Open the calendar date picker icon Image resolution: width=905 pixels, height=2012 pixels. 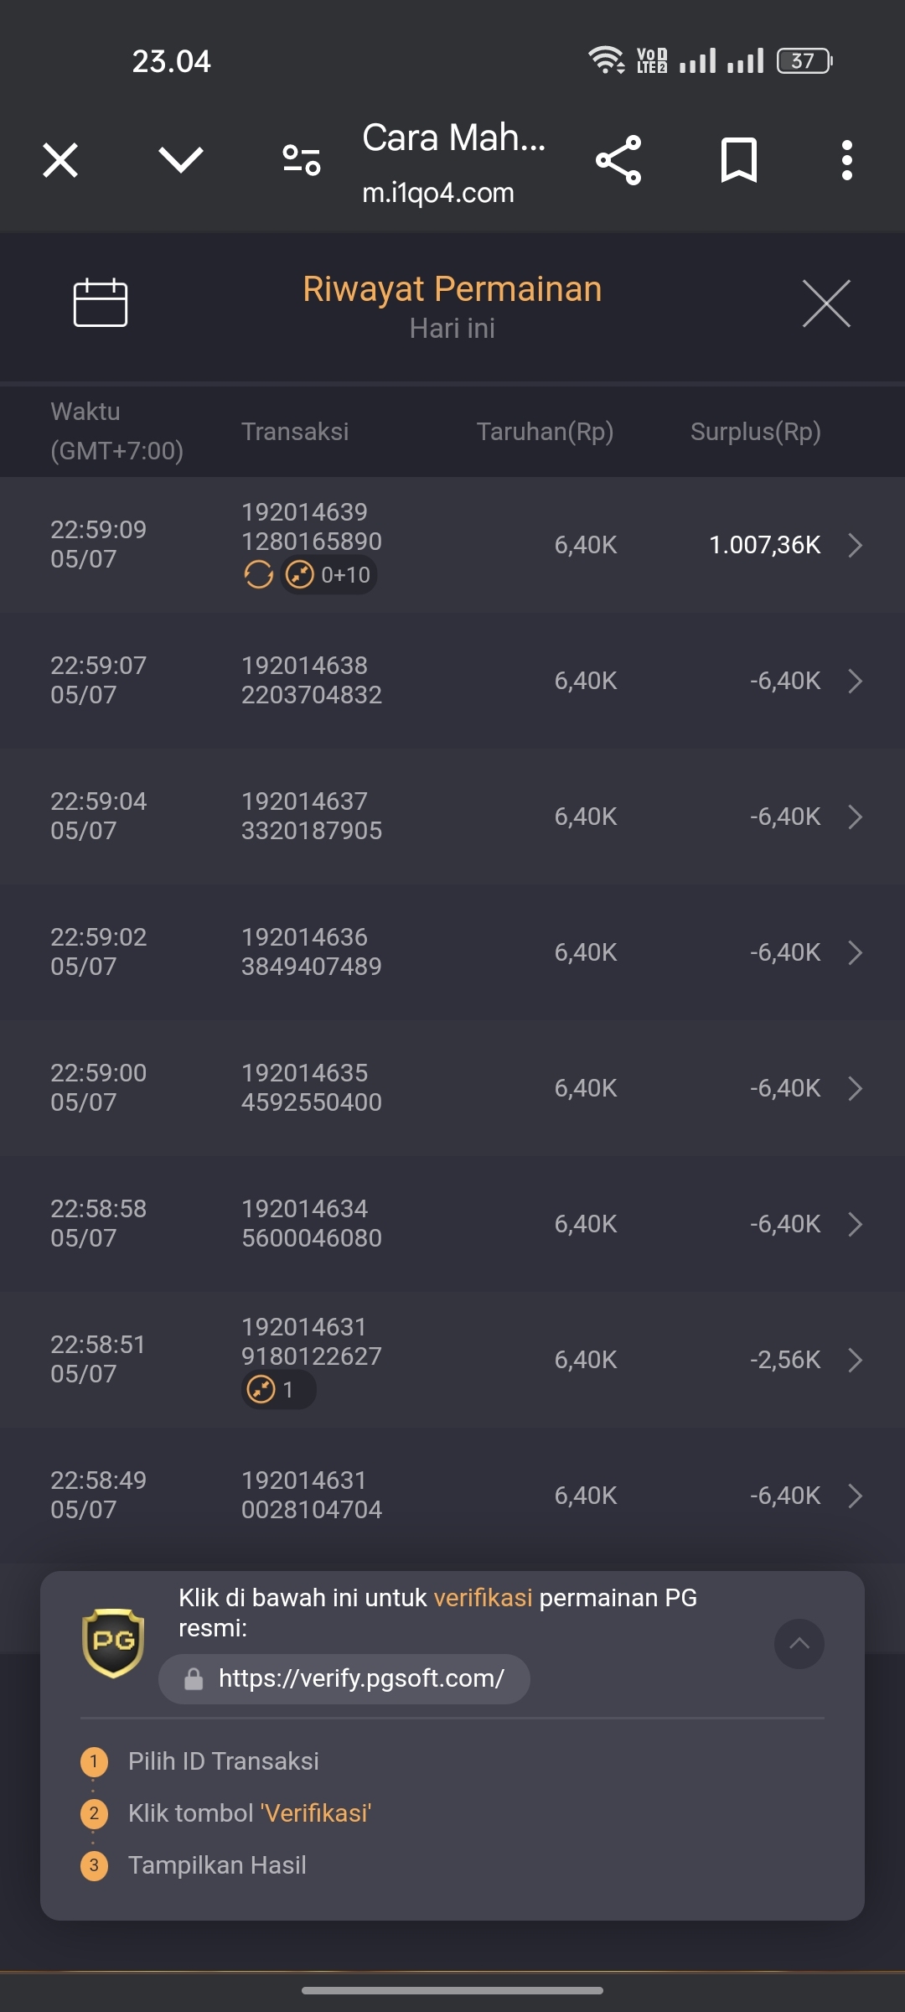[101, 302]
